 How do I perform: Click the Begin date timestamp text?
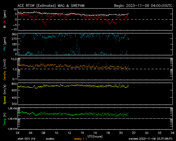pyautogui.click(x=143, y=5)
